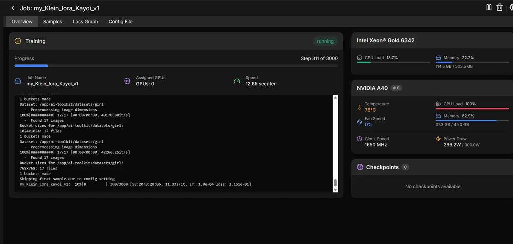
Task: Click the Checkpoints count badge
Action: tap(406, 167)
